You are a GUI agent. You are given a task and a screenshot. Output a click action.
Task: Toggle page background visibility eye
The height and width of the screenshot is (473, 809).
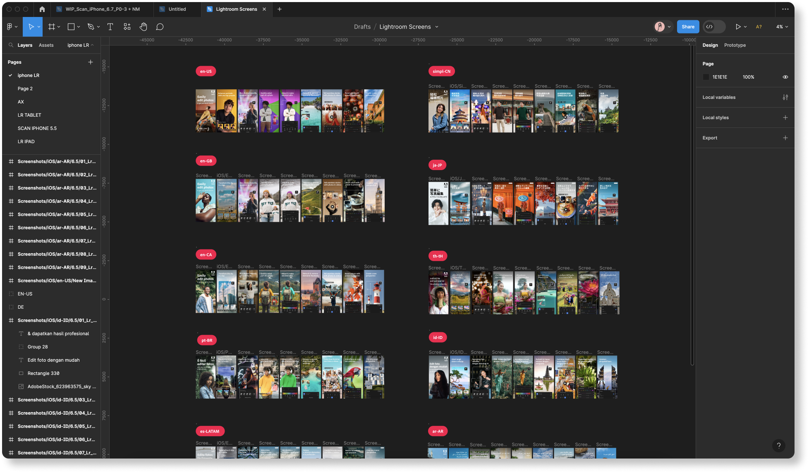pos(785,77)
